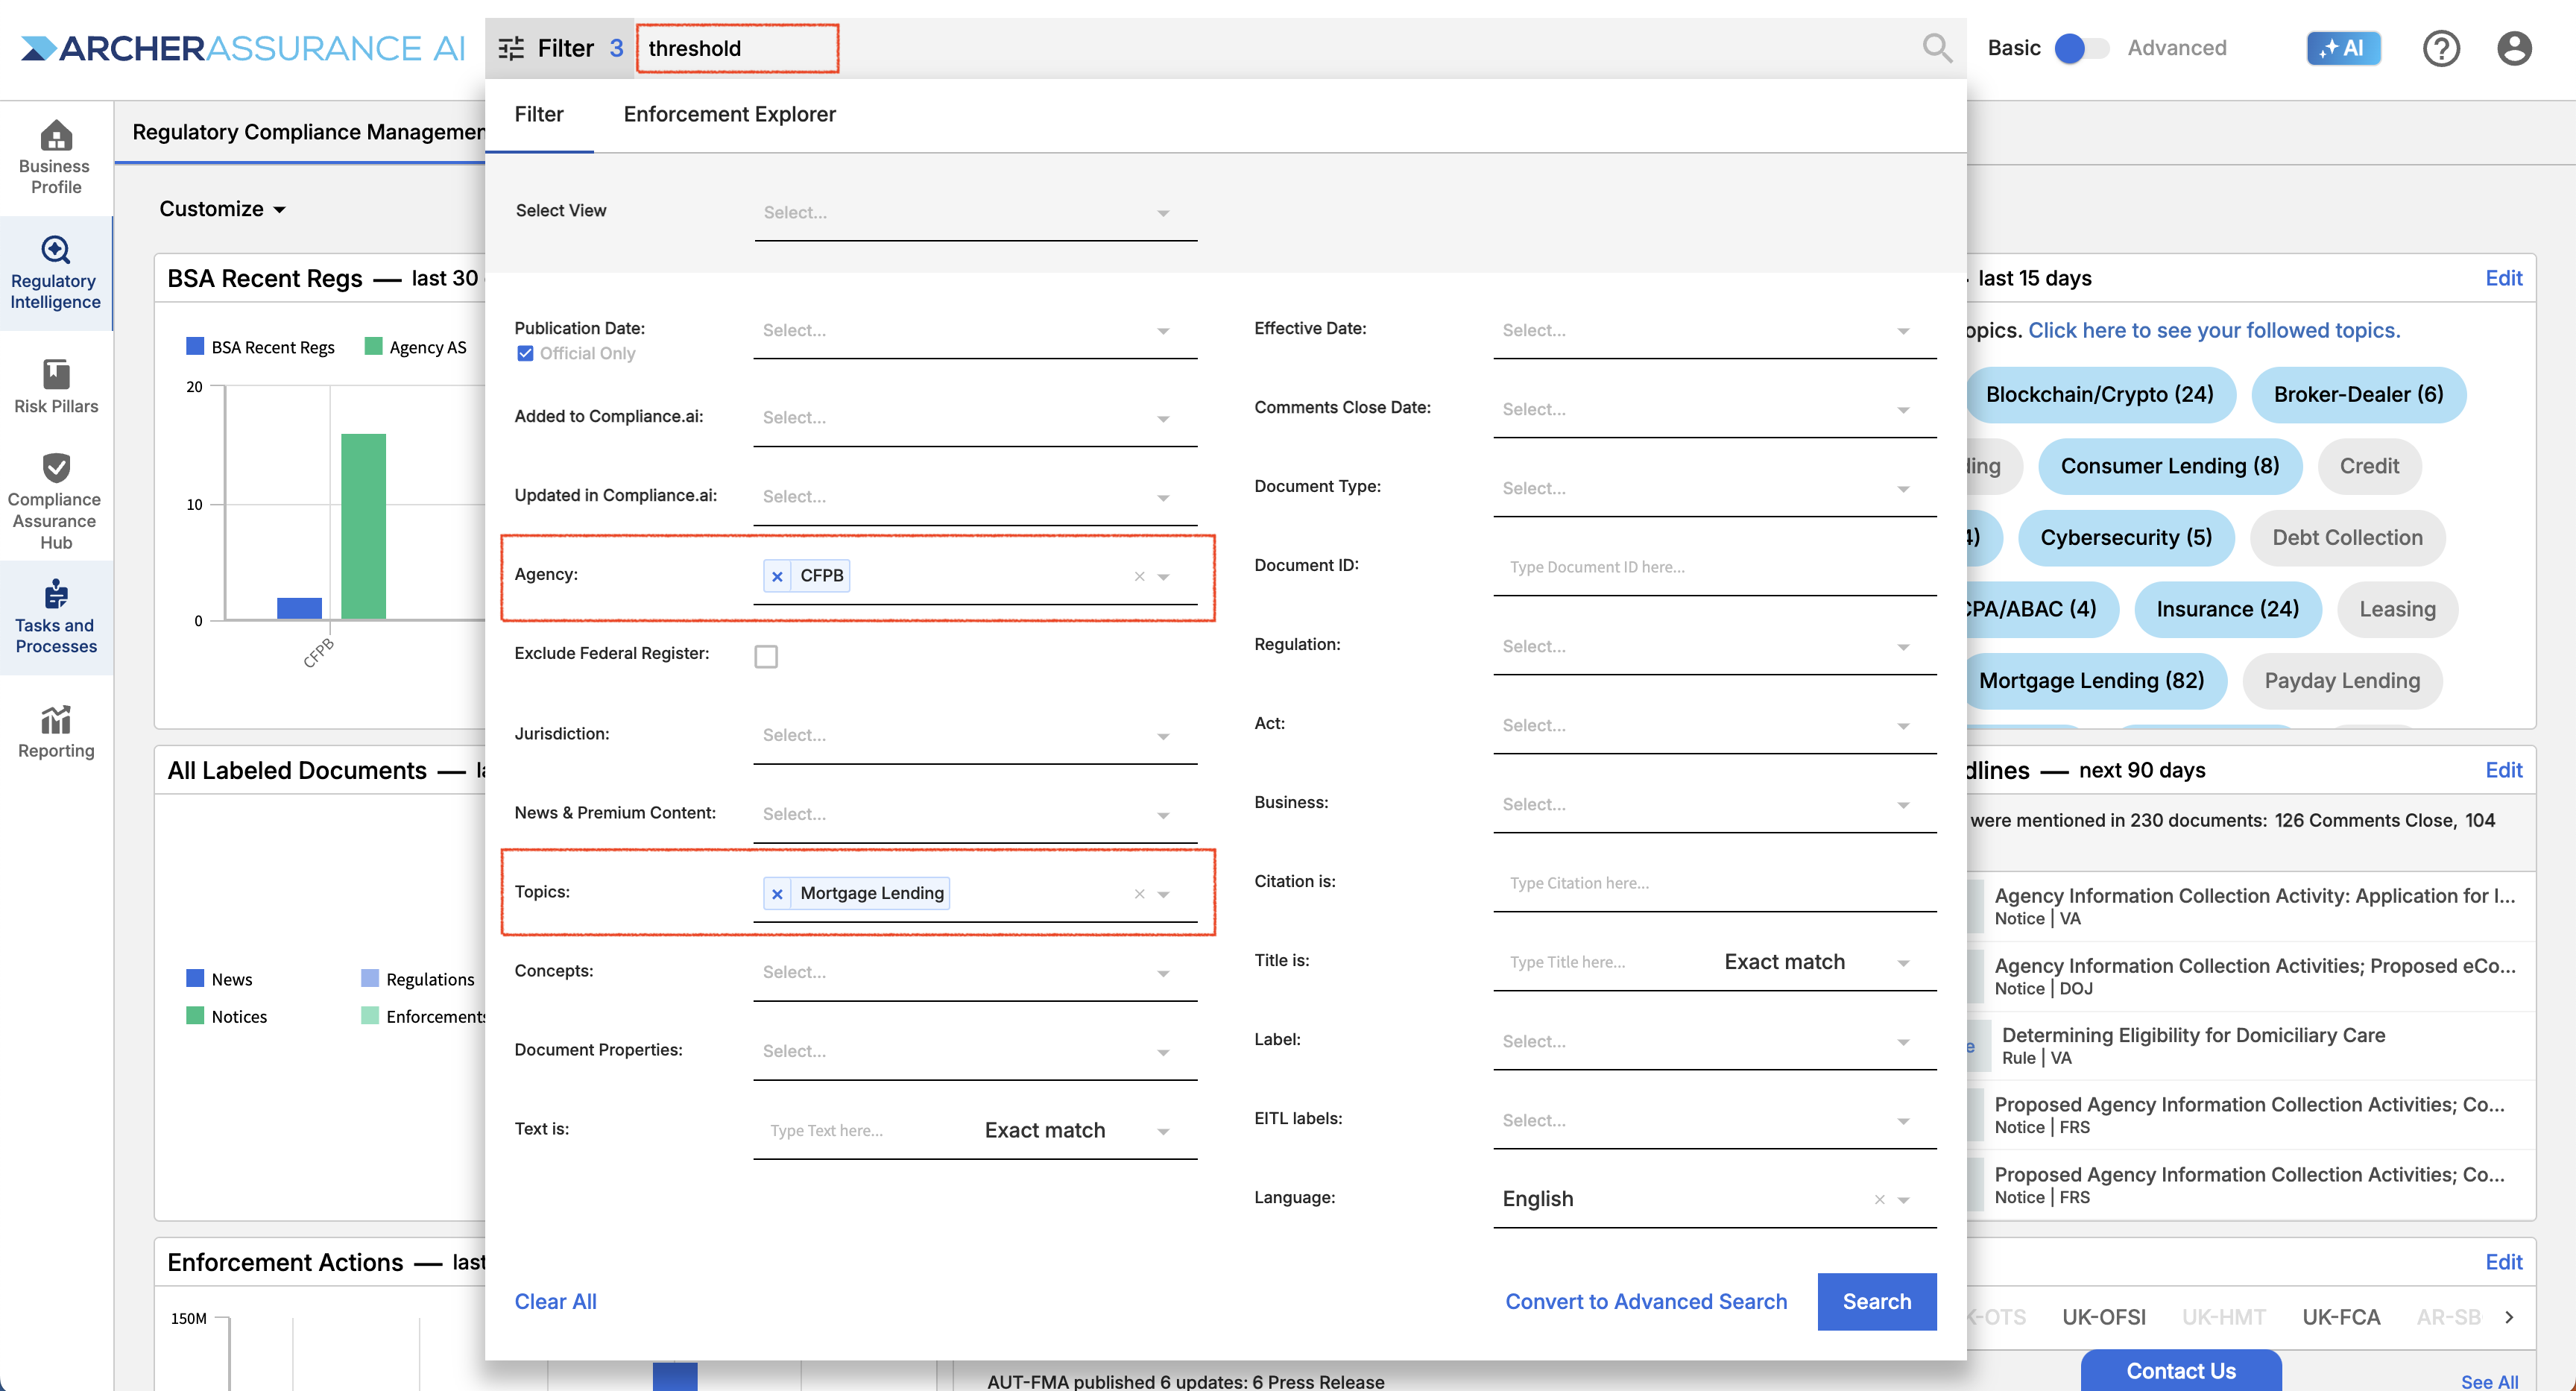Click the Contact Us button
This screenshot has width=2576, height=1391.
coord(2180,1370)
